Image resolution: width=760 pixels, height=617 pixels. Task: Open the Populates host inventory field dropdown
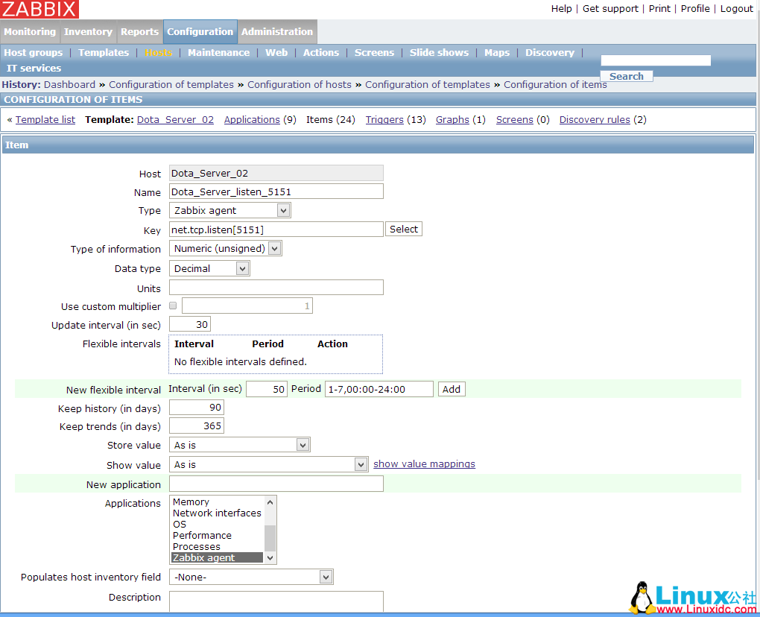251,577
